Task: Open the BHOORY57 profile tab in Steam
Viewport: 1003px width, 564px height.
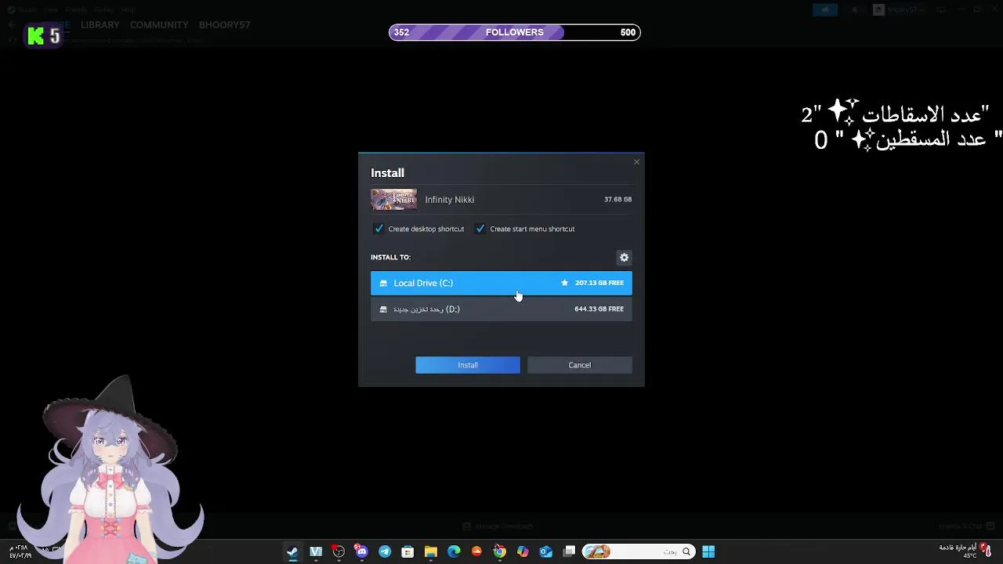Action: (x=225, y=25)
